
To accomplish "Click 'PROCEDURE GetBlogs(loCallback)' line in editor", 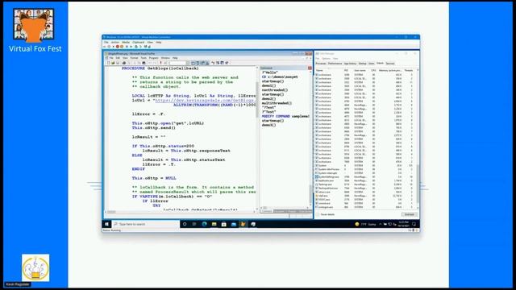I will (160, 68).
